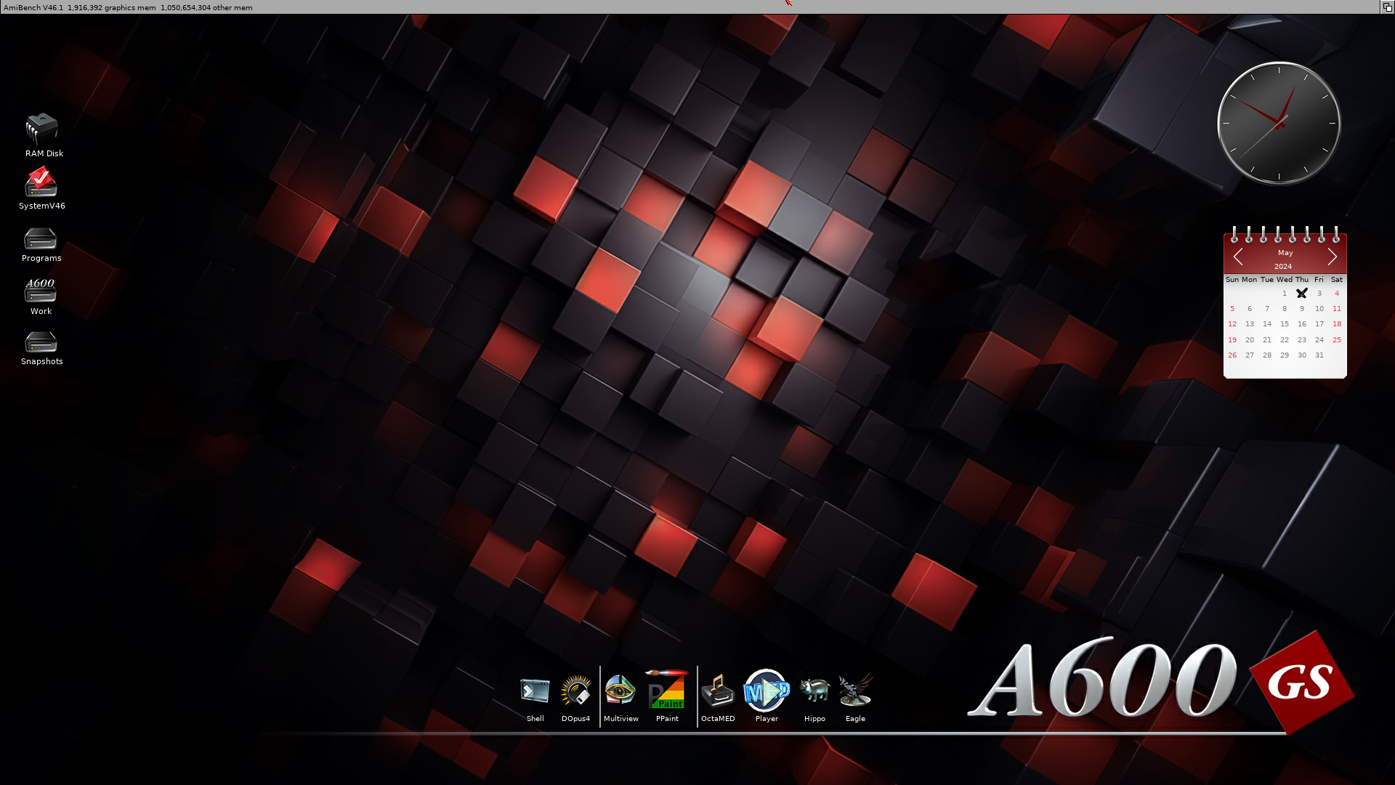
Task: Click the other mem readout in title bar
Action: coord(206,7)
